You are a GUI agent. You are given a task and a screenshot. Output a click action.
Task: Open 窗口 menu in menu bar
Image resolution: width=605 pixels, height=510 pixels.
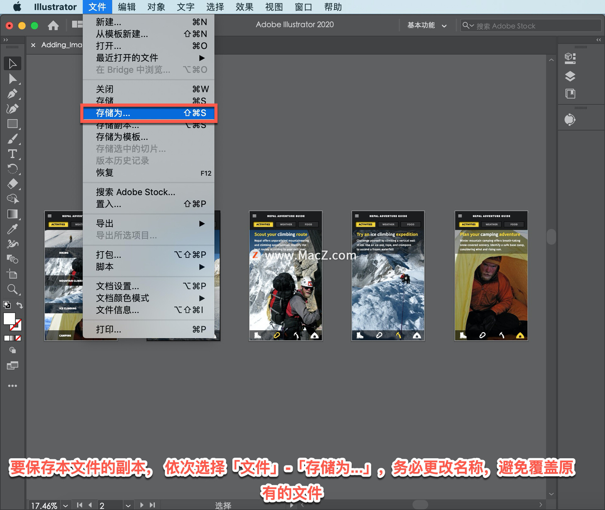pyautogui.click(x=303, y=7)
